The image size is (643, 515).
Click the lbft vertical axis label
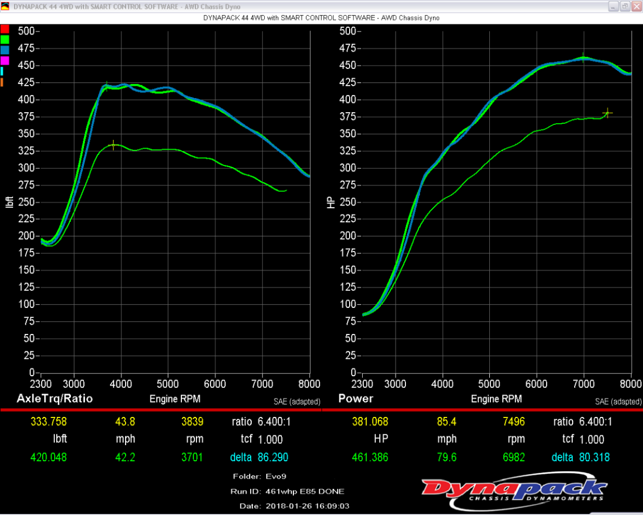tap(9, 202)
